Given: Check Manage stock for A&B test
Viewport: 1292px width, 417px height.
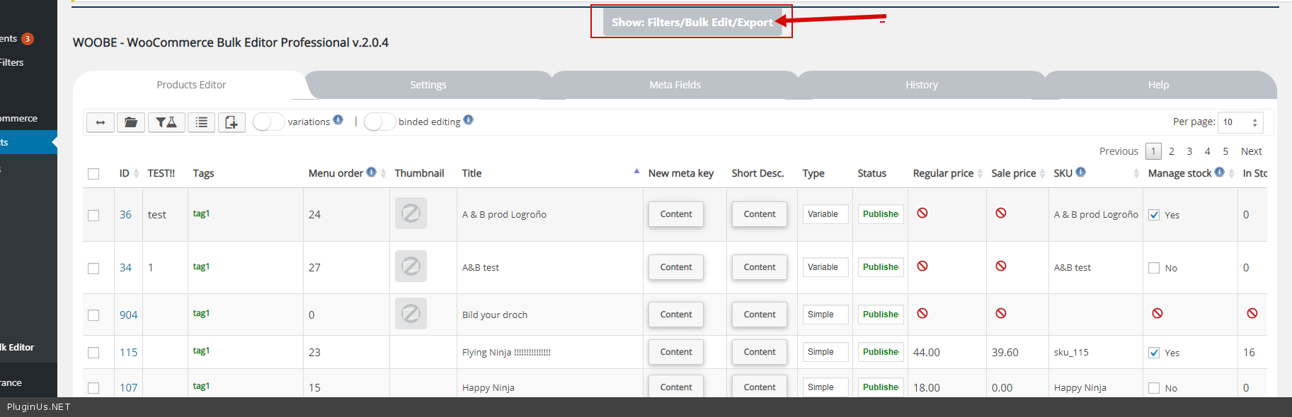Looking at the screenshot, I should pyautogui.click(x=1154, y=269).
